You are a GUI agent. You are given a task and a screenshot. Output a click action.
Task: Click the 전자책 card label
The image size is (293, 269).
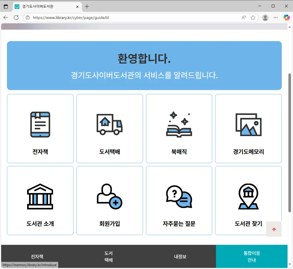pos(40,152)
